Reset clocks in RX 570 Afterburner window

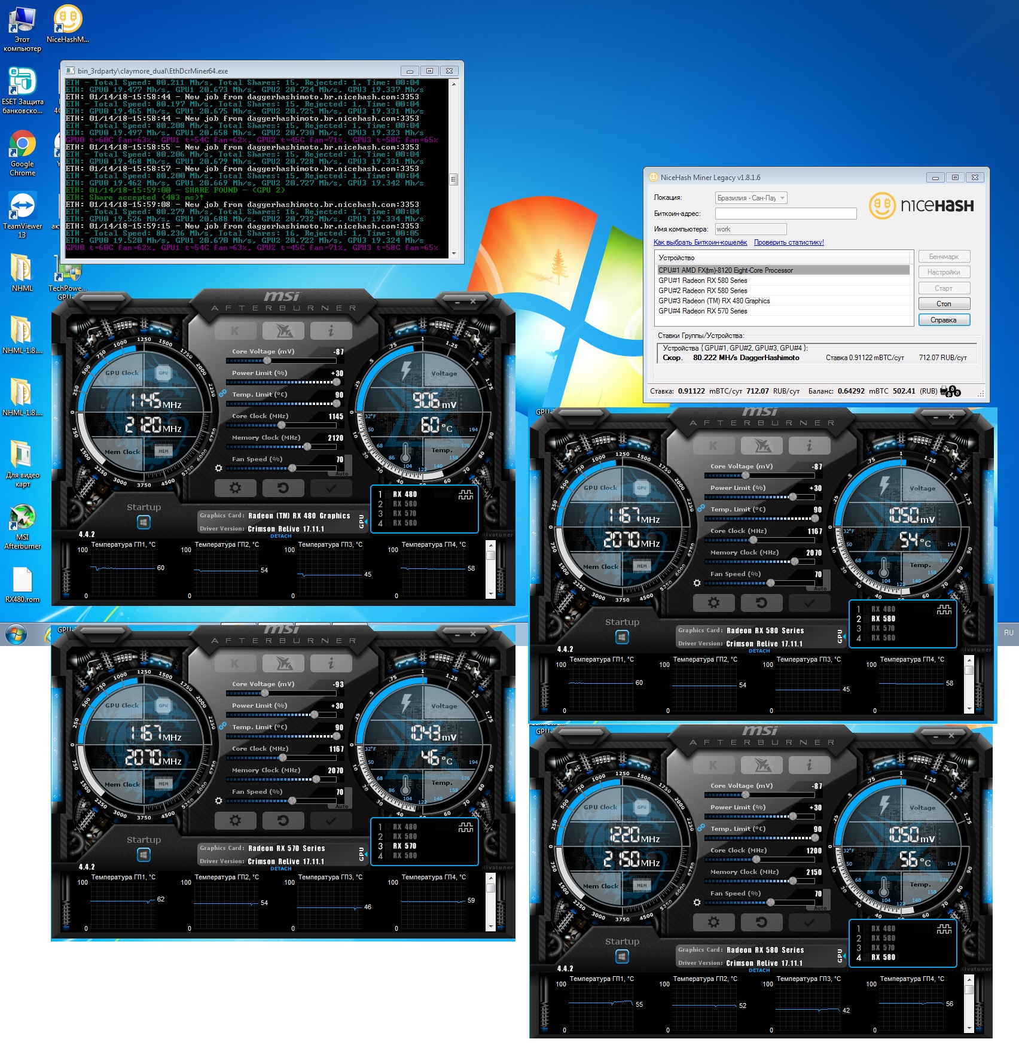[283, 821]
